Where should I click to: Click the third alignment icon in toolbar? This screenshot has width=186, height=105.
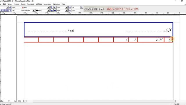pyautogui.click(x=7, y=10)
